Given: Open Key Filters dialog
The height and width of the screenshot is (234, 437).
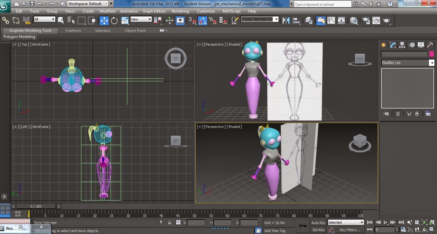Looking at the screenshot, I should click(x=350, y=230).
